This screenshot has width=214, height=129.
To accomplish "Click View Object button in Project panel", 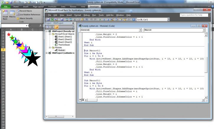I will pyautogui.click(x=51, y=27).
